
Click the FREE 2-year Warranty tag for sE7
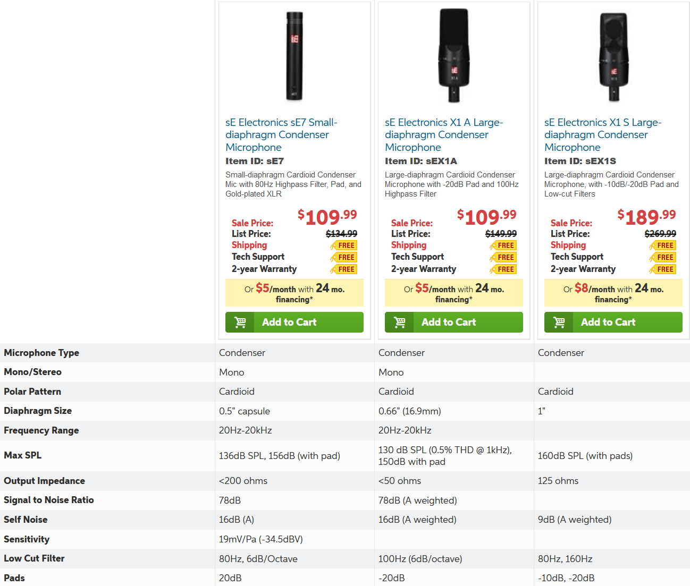(x=344, y=269)
